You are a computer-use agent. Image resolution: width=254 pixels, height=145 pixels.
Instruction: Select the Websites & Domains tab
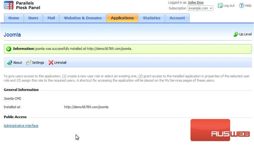tap(83, 18)
